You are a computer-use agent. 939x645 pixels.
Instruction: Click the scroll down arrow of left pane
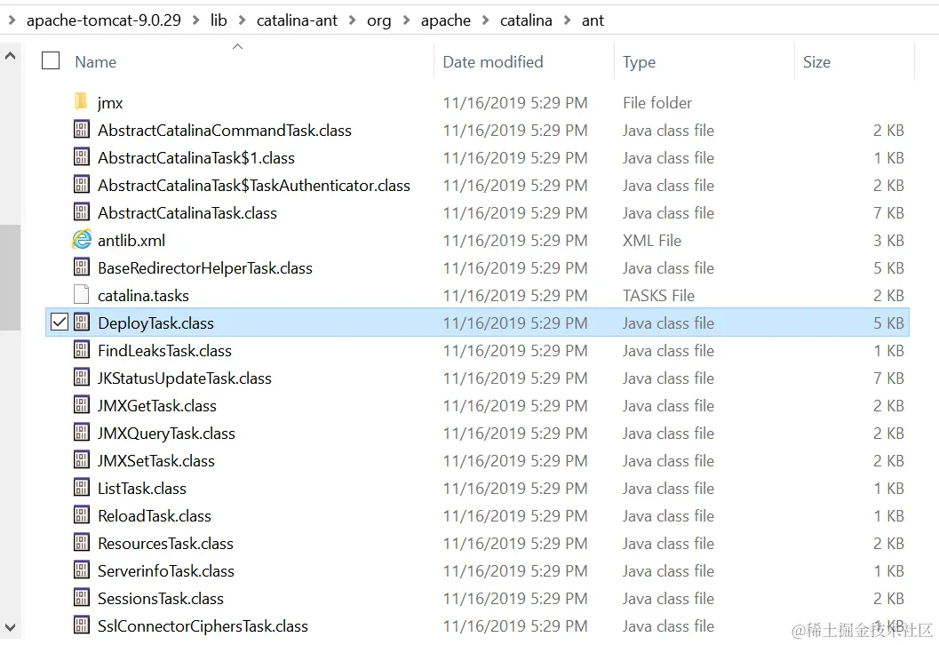click(x=10, y=627)
